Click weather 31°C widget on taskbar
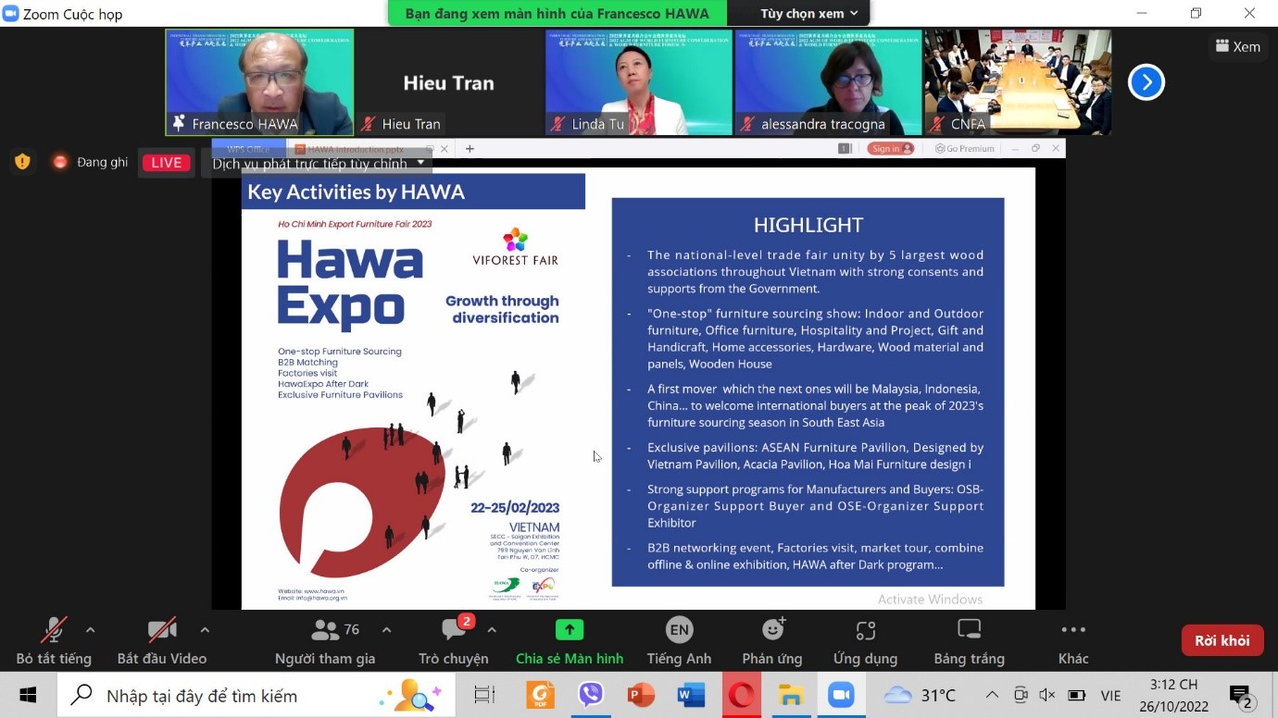This screenshot has height=718, width=1278. click(921, 695)
